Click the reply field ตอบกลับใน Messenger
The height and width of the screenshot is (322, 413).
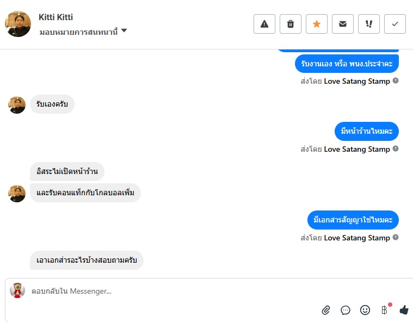coord(163,291)
